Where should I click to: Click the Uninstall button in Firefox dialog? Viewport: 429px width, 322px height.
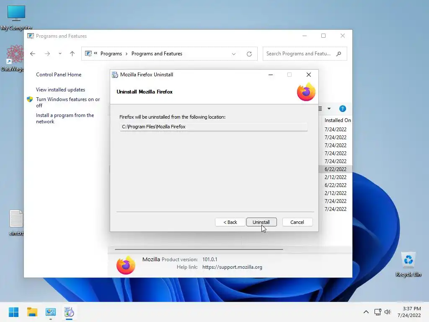click(x=261, y=222)
